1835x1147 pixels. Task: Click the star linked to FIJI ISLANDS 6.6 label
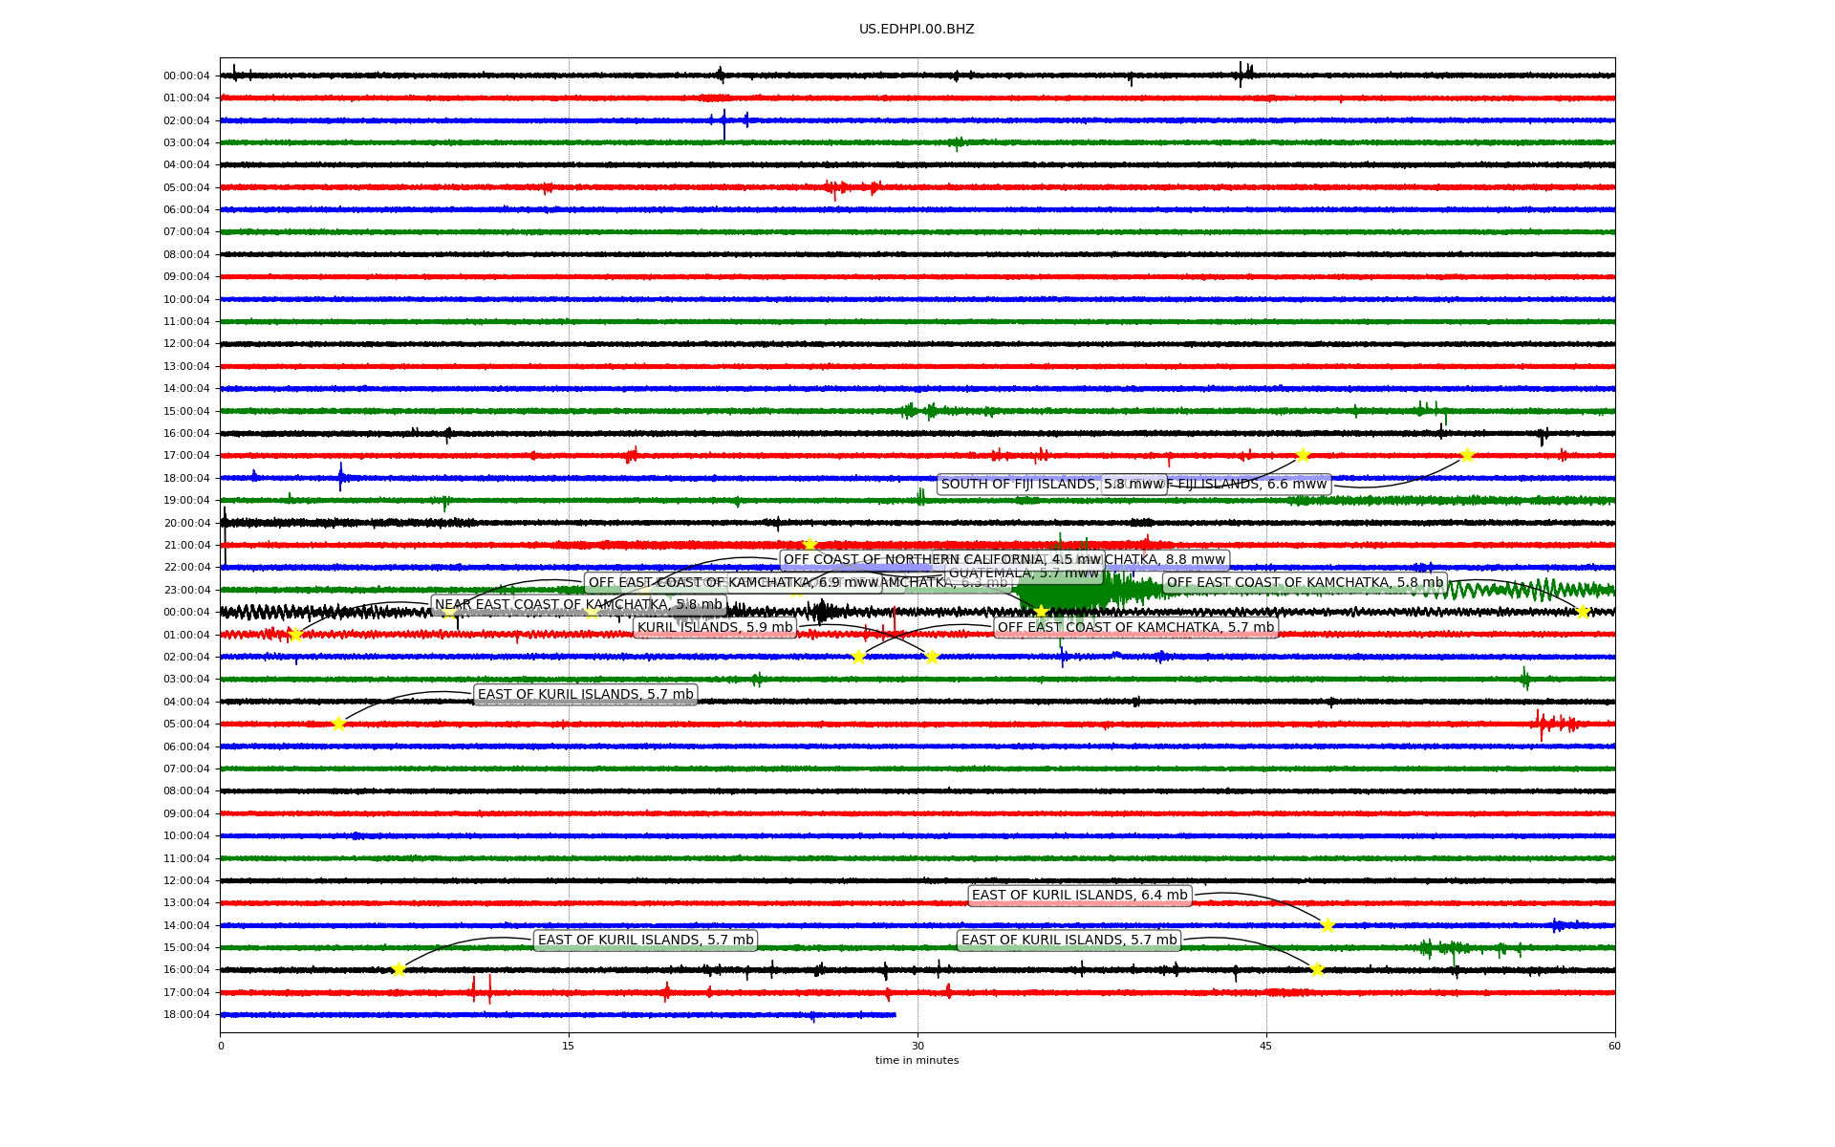1467,456
